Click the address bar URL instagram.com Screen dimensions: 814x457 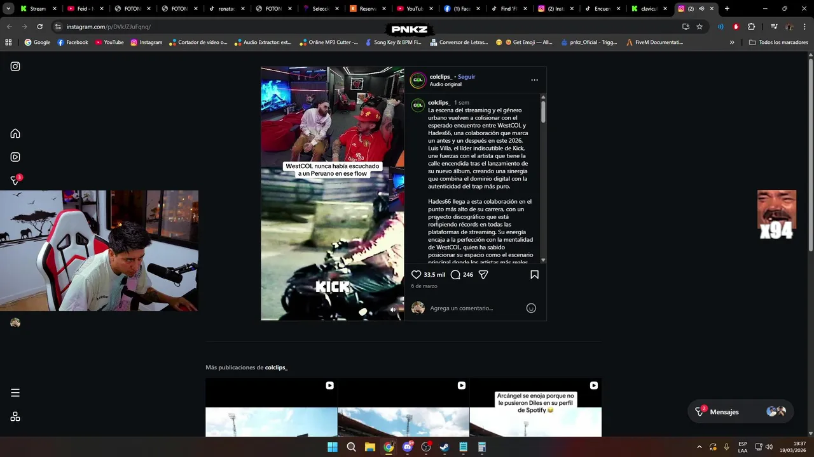[x=108, y=27]
